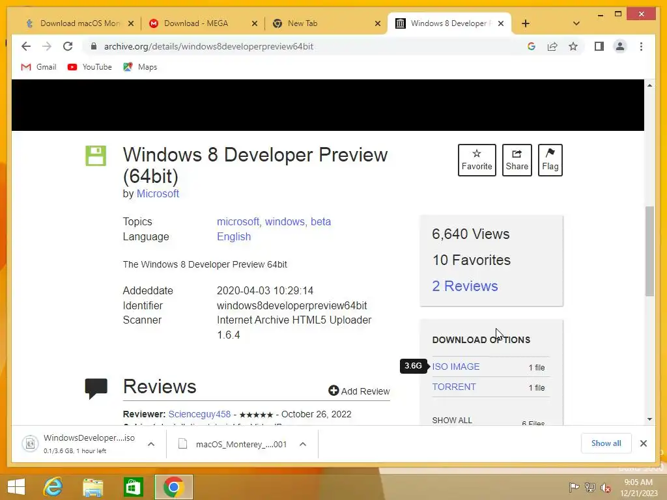Click the Google icon in address bar
The width and height of the screenshot is (667, 500).
[x=532, y=46]
